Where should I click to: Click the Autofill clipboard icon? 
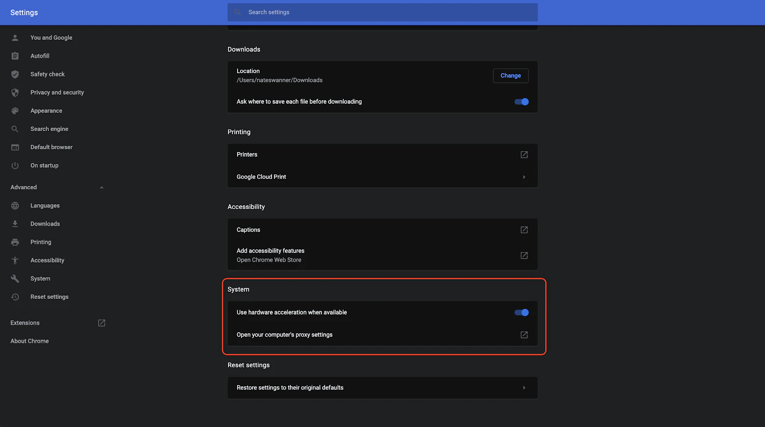click(x=15, y=56)
